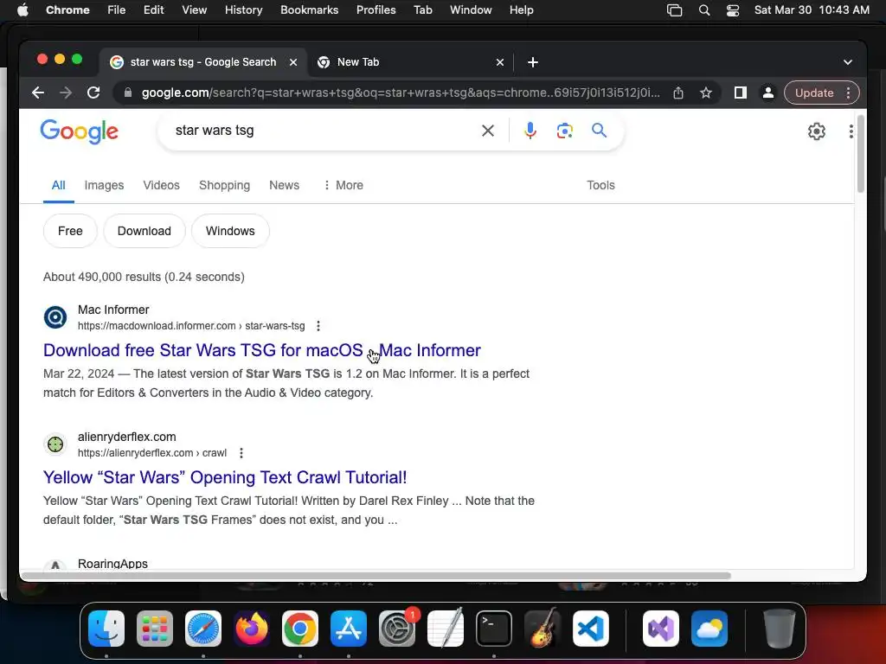
Task: Click the horizontal scrollbar at page bottom
Action: (x=376, y=576)
